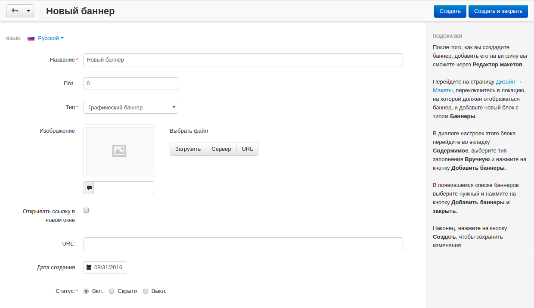Screen dimensions: 534x308
Task: Click the Название input field
Action: (x=243, y=60)
